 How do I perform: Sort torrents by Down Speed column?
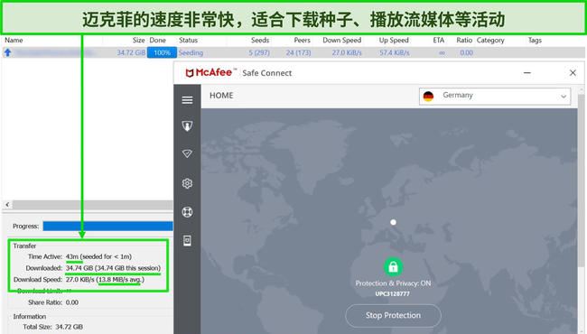click(341, 40)
